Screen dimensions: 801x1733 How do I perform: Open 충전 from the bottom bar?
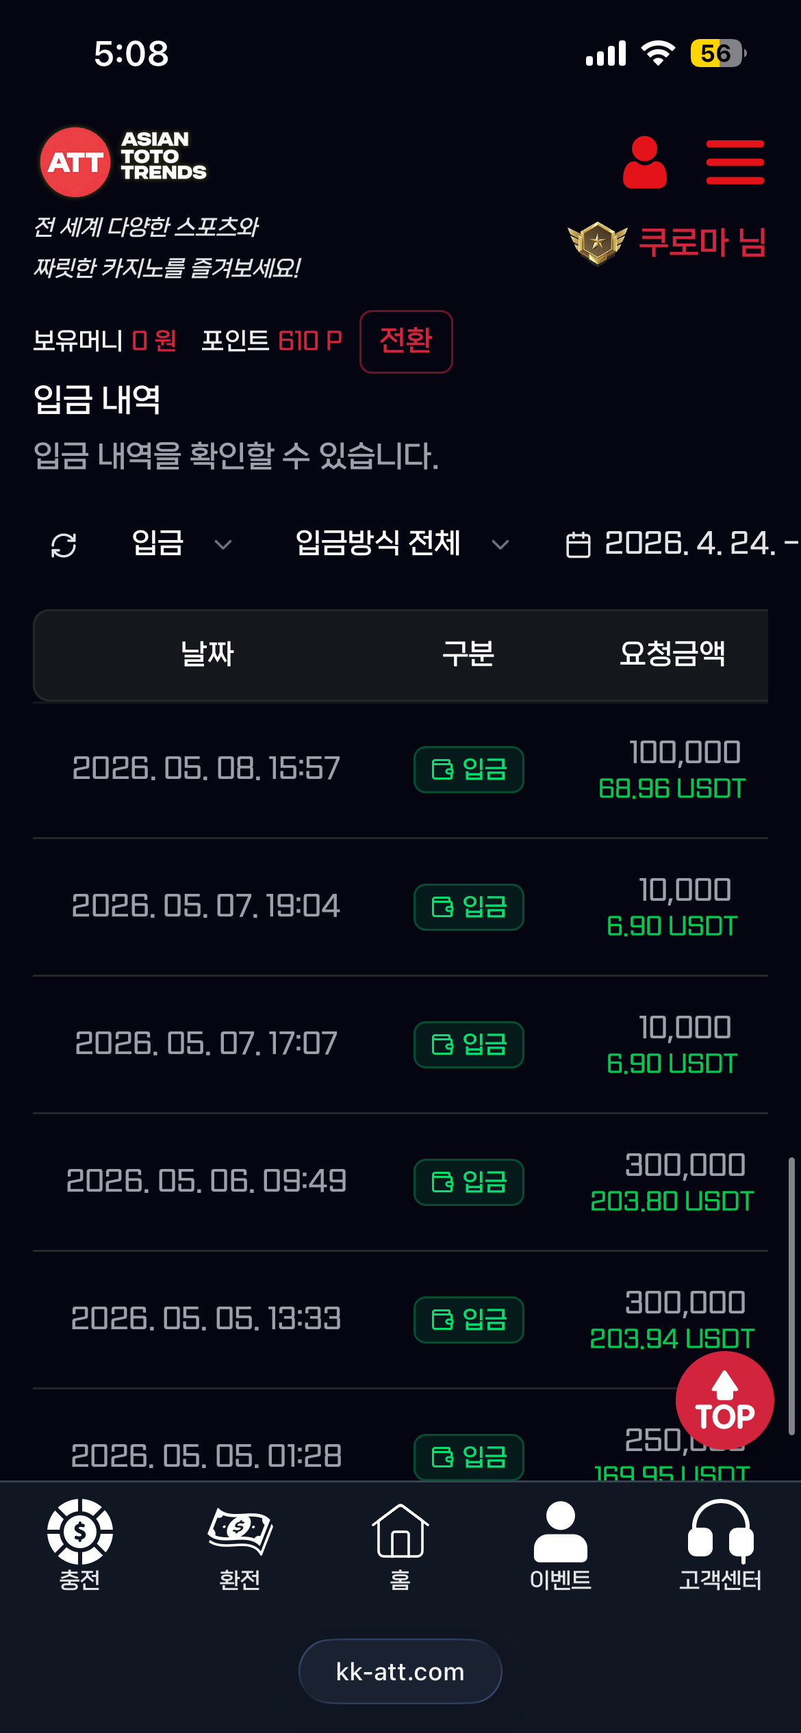pyautogui.click(x=80, y=1545)
